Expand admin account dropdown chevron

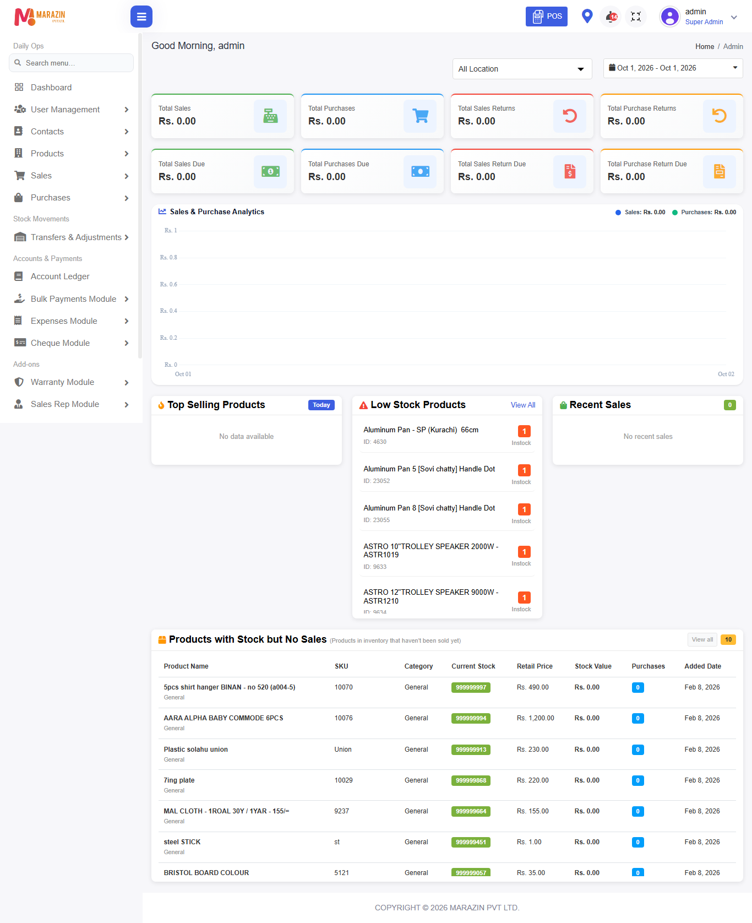click(x=734, y=17)
